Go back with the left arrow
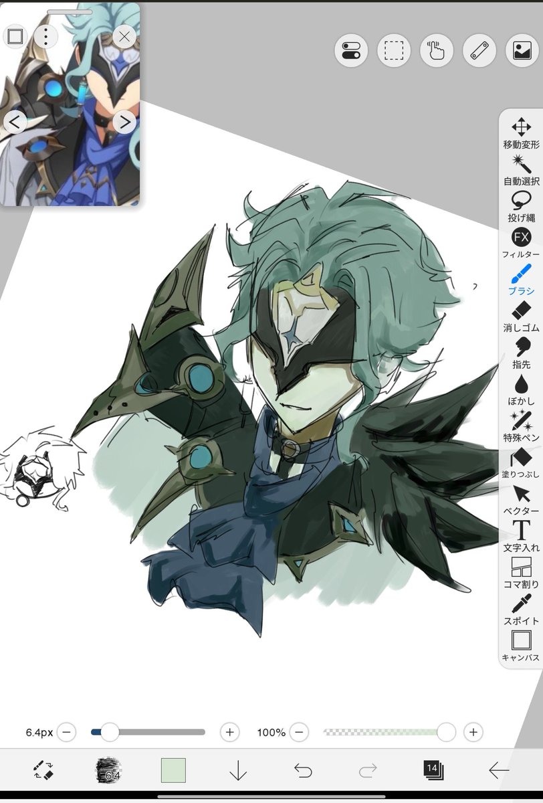 (498, 771)
